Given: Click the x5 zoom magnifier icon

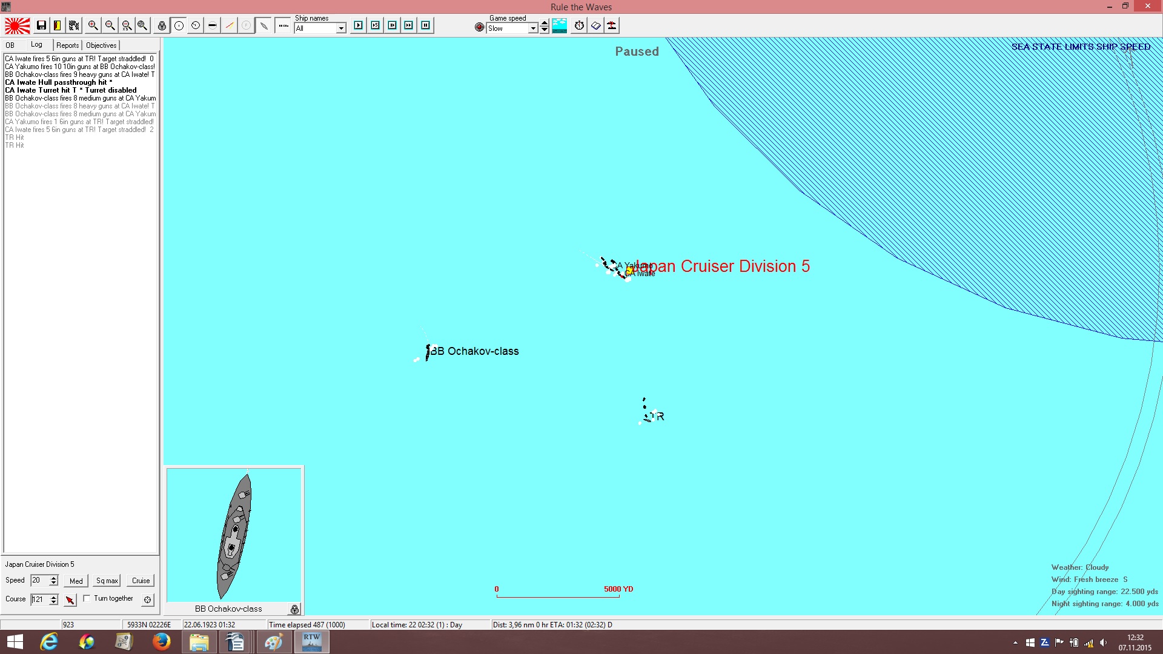Looking at the screenshot, I should 127,25.
